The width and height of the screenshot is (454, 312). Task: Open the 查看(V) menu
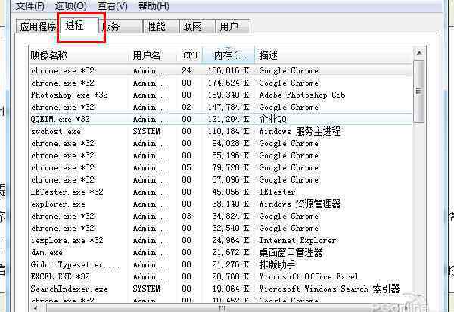pyautogui.click(x=112, y=5)
